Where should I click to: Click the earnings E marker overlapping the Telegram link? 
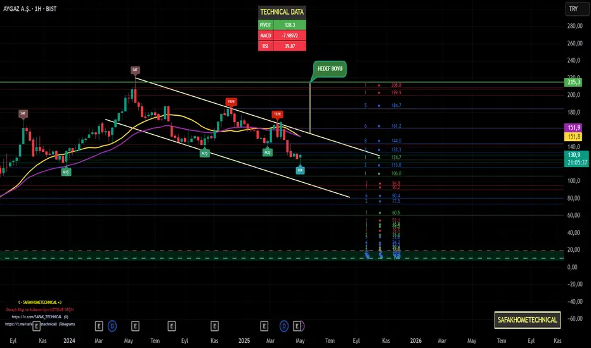[x=36, y=326]
